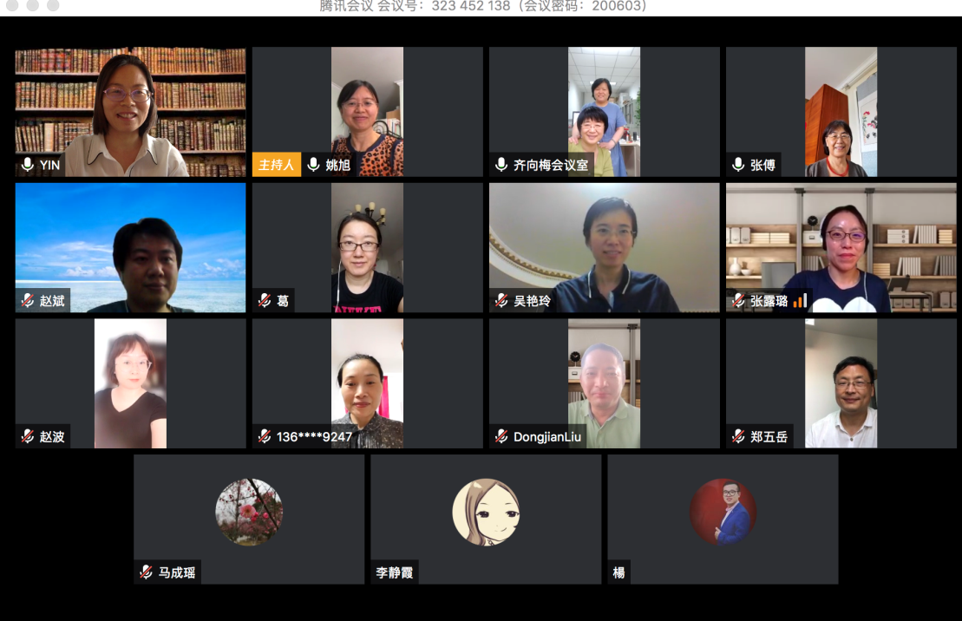Click the red-background avatar of 楊
The image size is (962, 621).
723,512
